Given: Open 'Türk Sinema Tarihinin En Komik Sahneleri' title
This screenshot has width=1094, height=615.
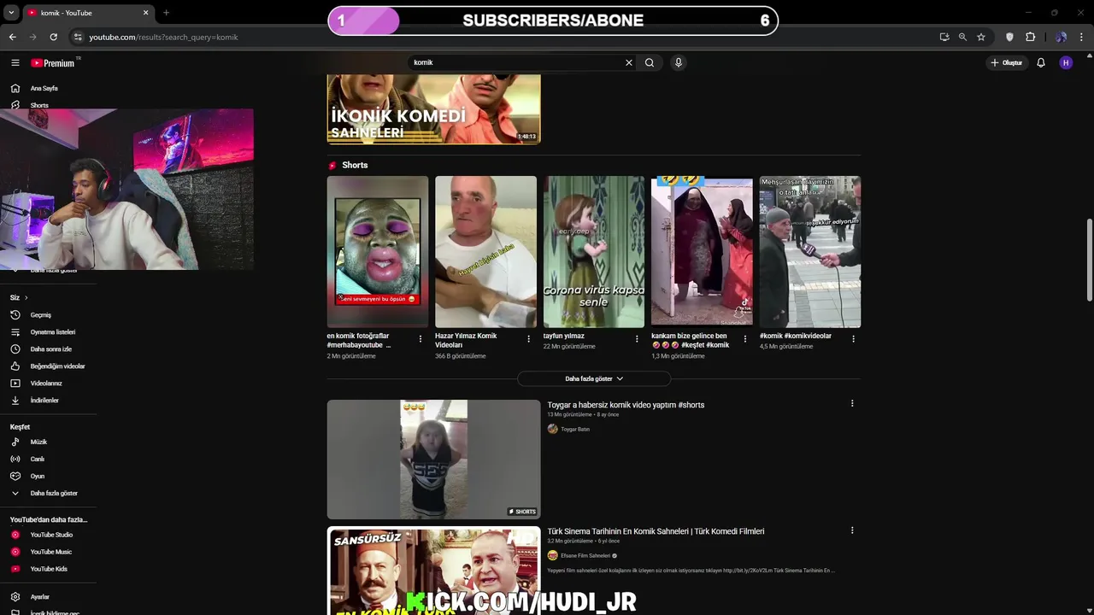Looking at the screenshot, I should [656, 531].
